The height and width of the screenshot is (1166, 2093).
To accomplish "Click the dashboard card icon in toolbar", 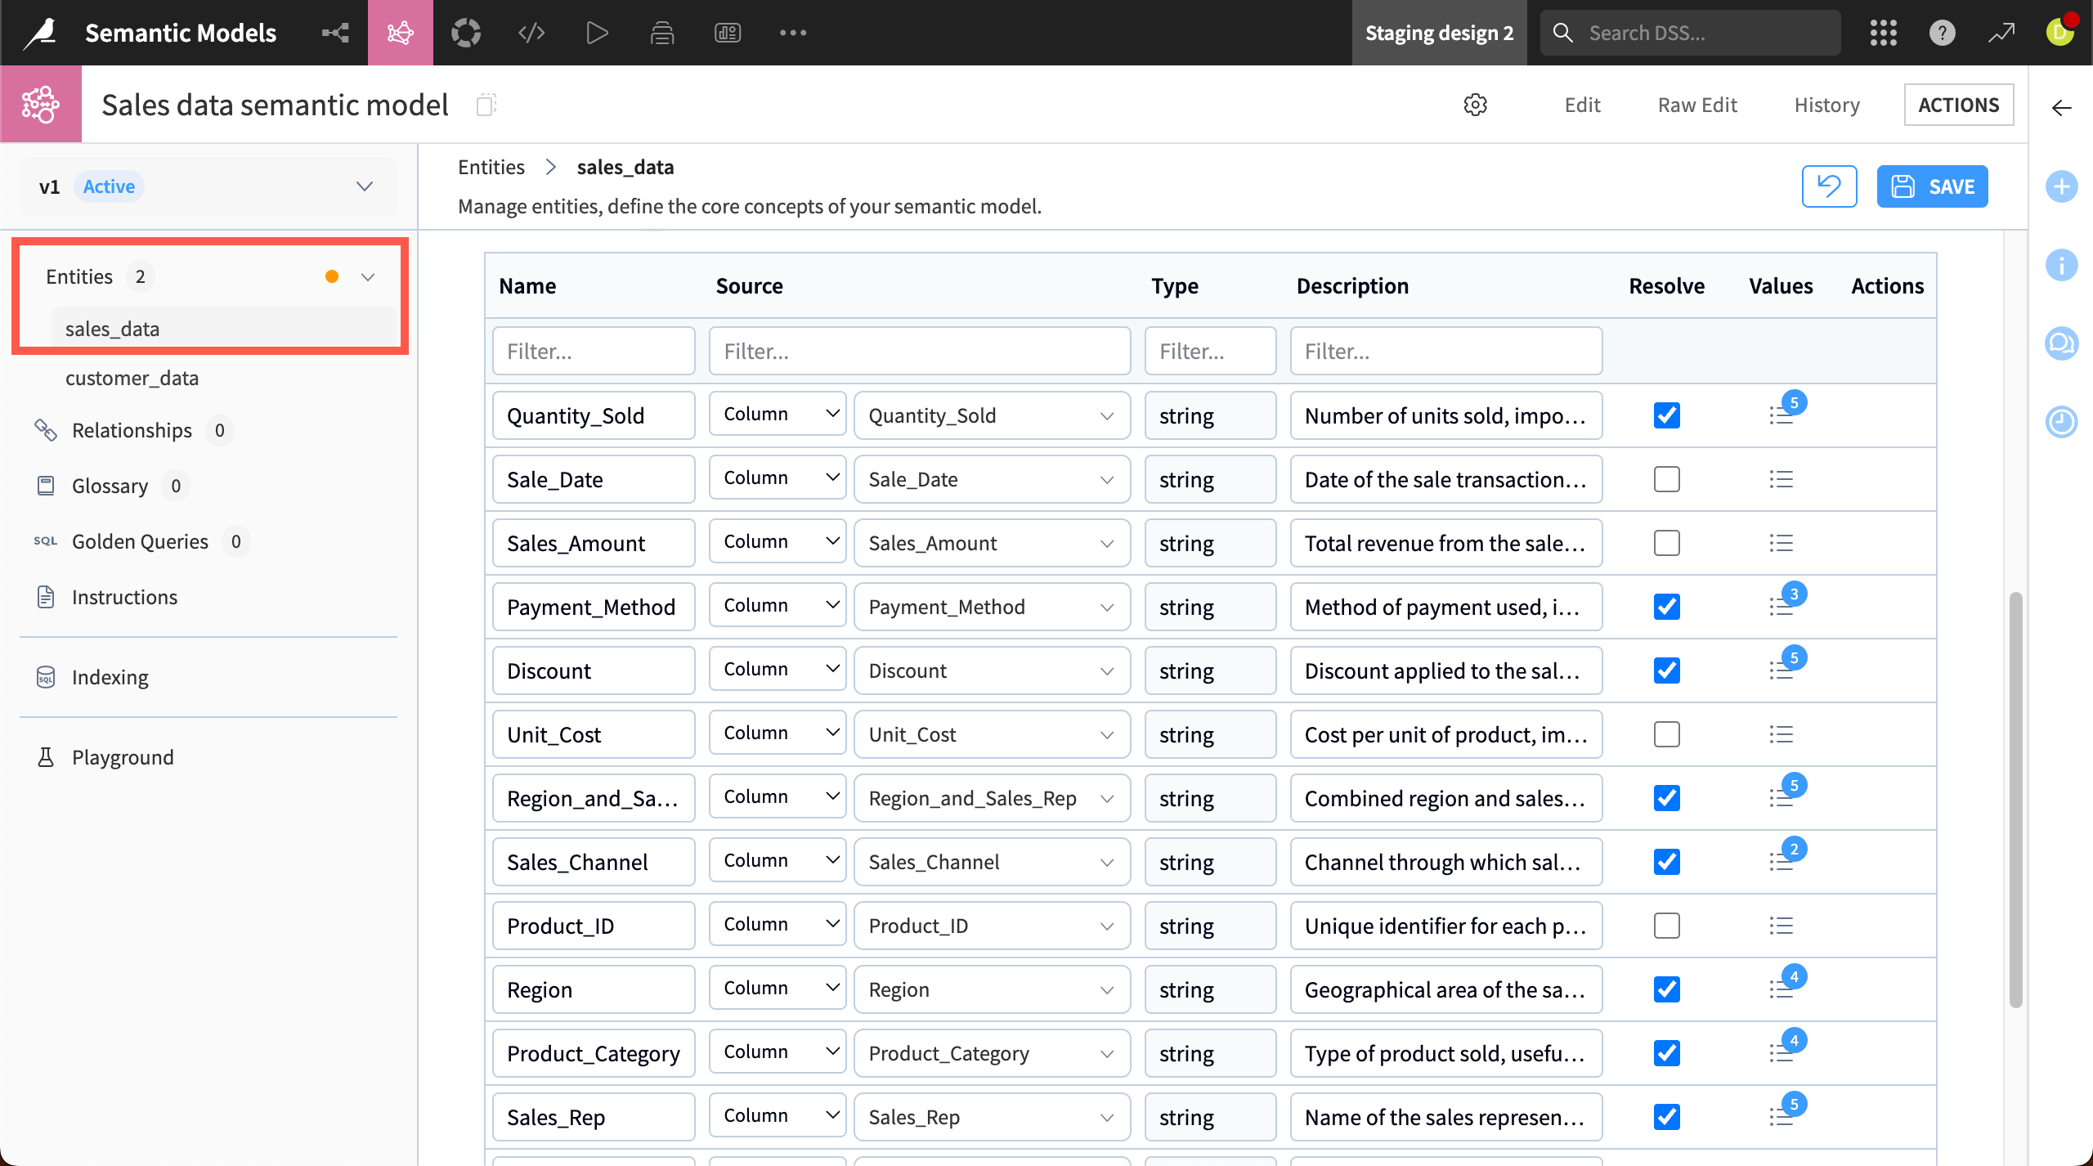I will [727, 33].
